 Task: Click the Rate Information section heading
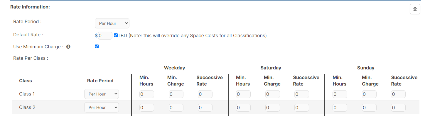30,7
